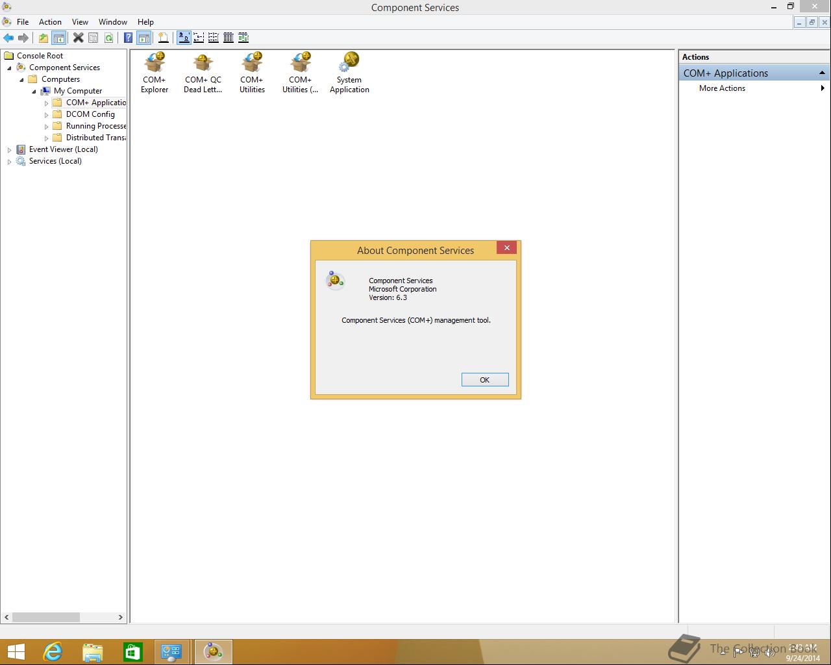Select Console Root in the tree
Screen dimensions: 831x665
(x=40, y=56)
